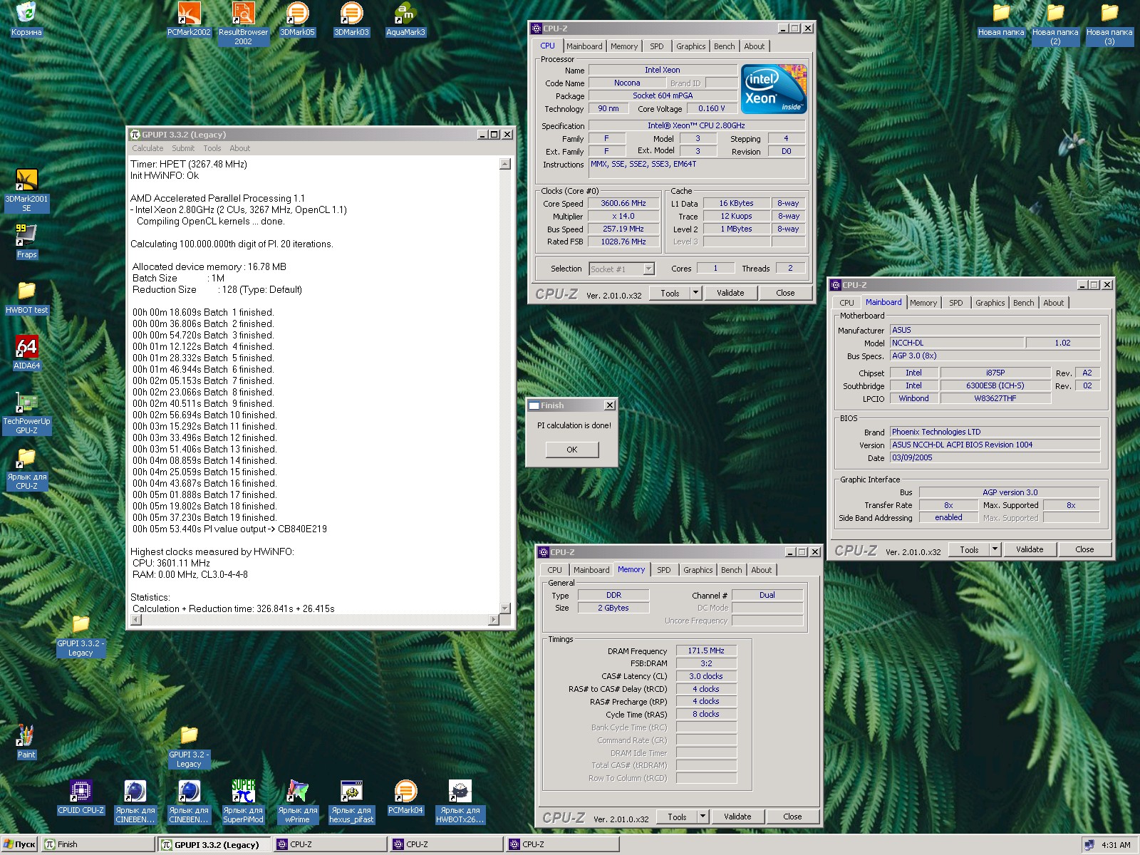Click GPUPI vertical scrollbar down arrow
This screenshot has width=1140, height=855.
click(505, 608)
